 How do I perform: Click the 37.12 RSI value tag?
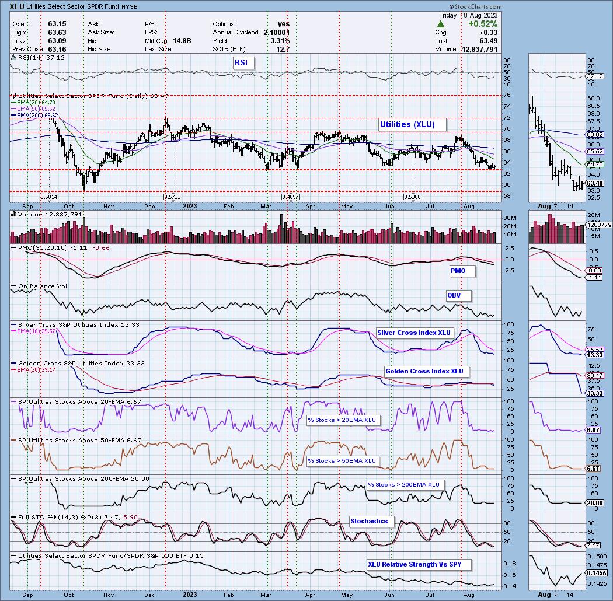[x=595, y=76]
